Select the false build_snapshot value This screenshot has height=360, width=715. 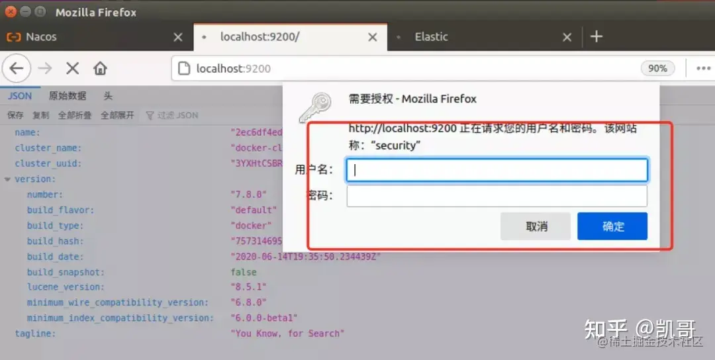click(x=244, y=272)
